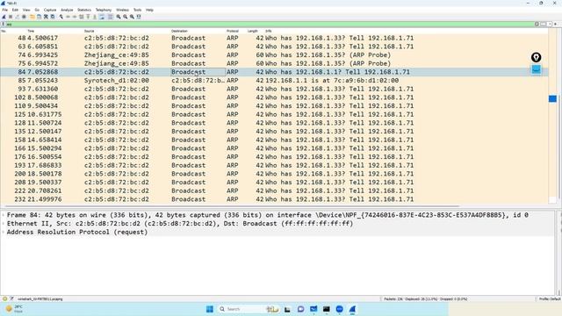Sort by the Length column header
Image resolution: width=562 pixels, height=316 pixels.
253,32
